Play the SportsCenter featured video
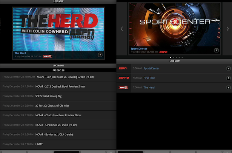The width and height of the screenshot is (232, 153). coord(216,50)
